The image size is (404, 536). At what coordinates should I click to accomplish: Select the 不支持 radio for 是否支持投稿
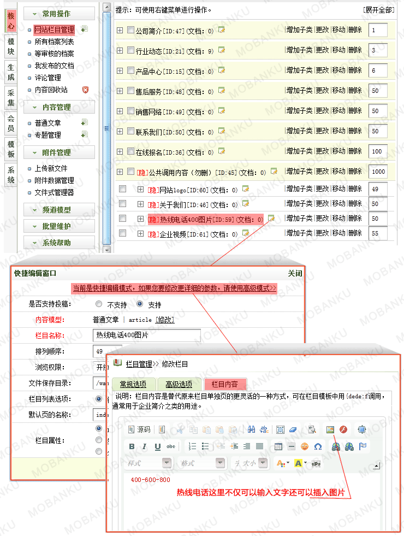99,304
